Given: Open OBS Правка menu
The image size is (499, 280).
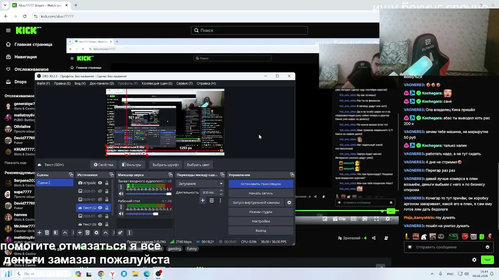Looking at the screenshot, I should pyautogui.click(x=62, y=83).
